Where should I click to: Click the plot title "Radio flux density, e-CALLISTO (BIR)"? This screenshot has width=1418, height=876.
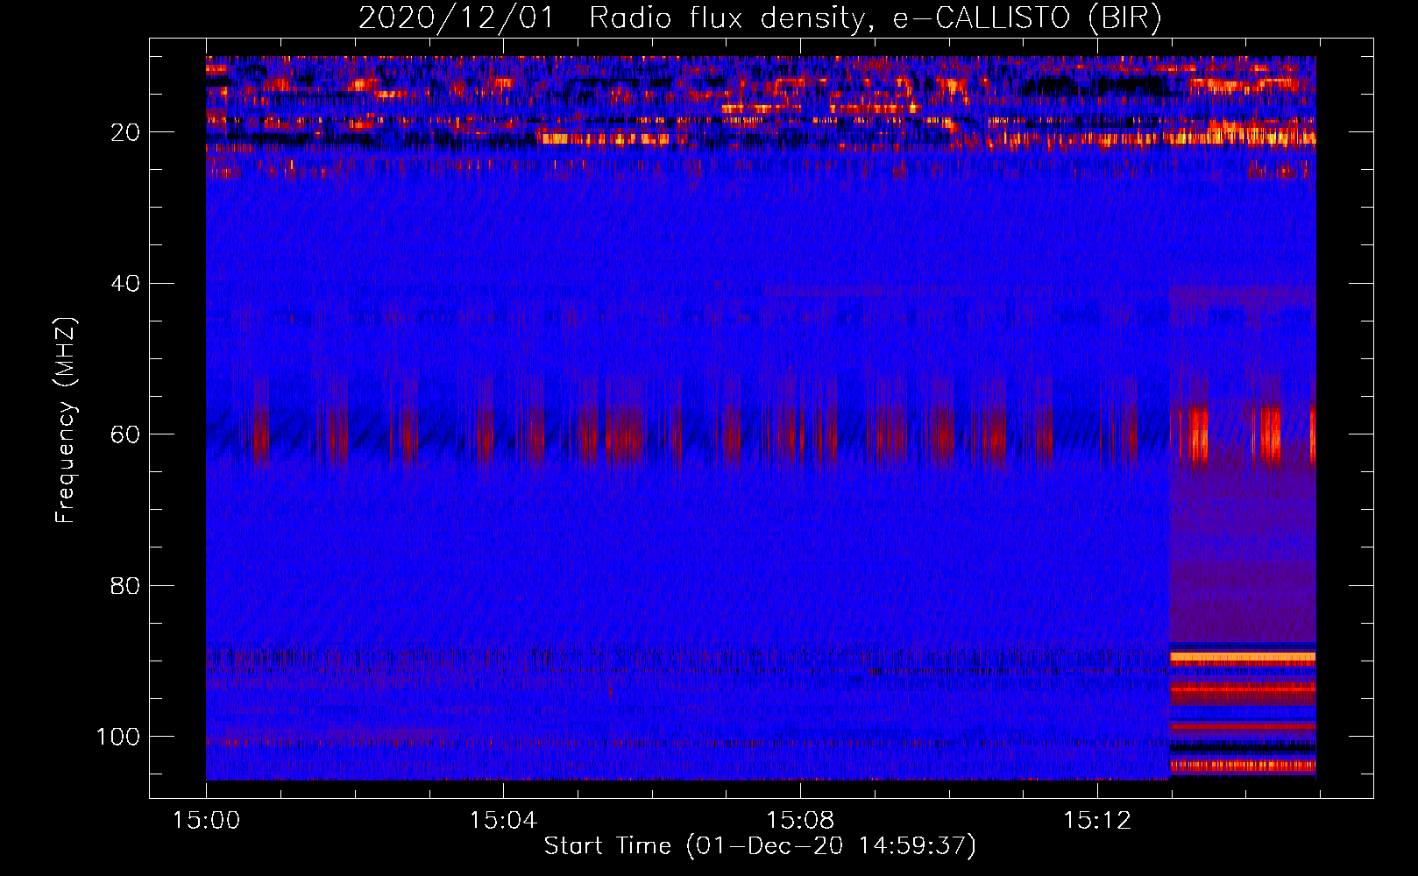tap(876, 18)
